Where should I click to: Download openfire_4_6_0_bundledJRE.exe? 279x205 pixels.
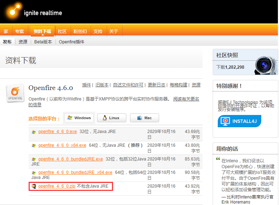[x=70, y=159]
